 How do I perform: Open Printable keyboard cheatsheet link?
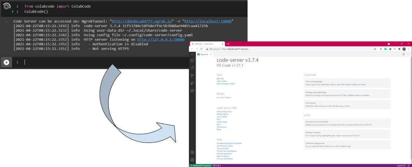coord(229,144)
